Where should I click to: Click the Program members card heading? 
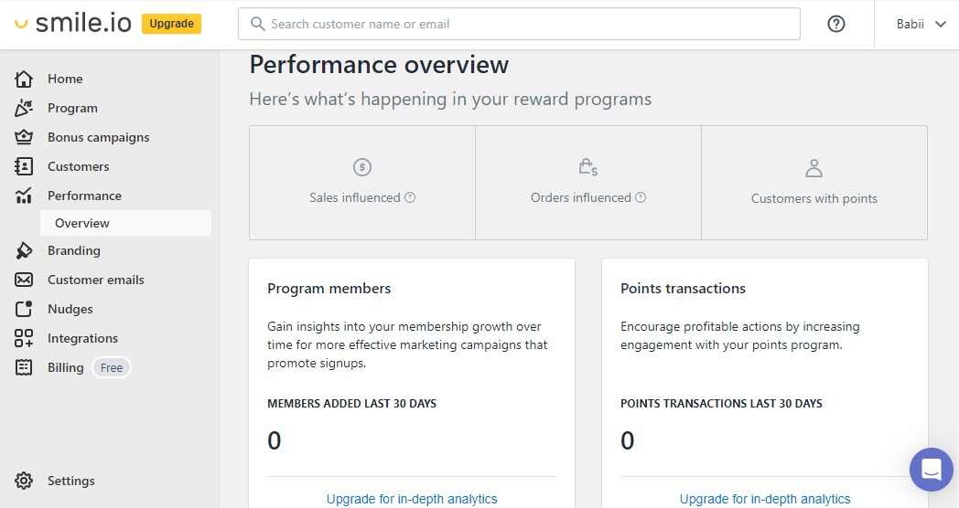coord(329,288)
